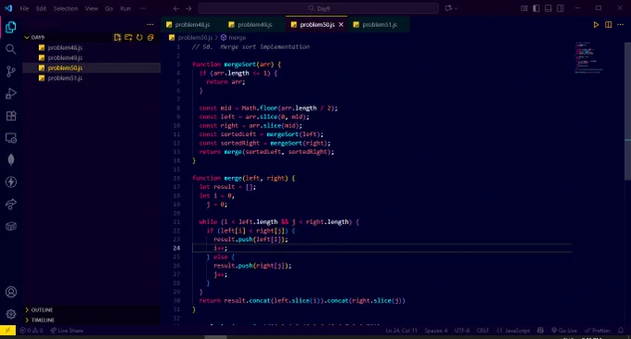Open the MongoDB leaf icon view
Viewport: 631px width, 339px height.
(x=11, y=160)
